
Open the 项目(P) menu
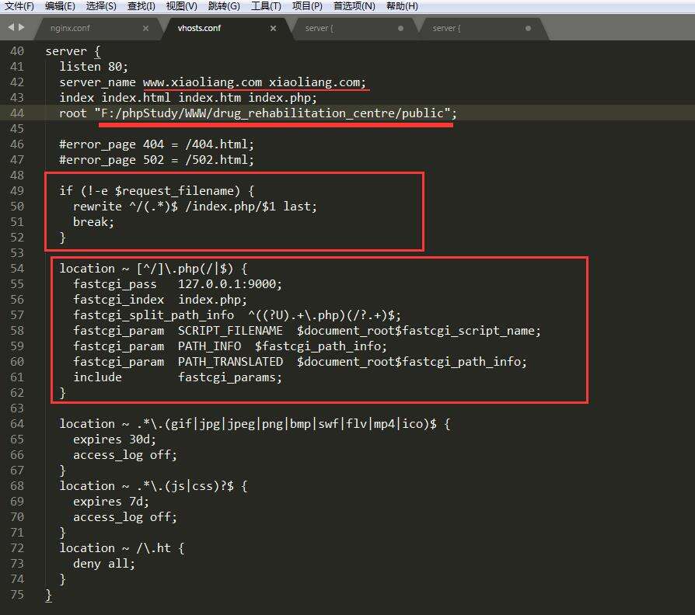[307, 6]
